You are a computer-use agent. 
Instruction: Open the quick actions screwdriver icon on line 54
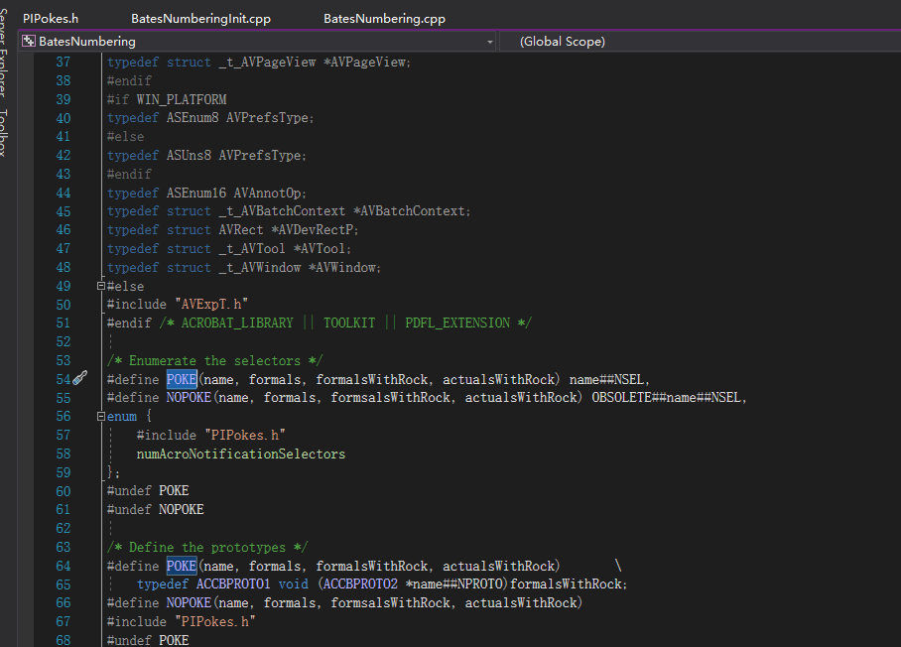tap(80, 377)
